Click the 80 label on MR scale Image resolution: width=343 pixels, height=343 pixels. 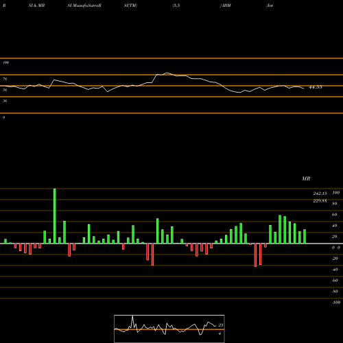point(335,204)
